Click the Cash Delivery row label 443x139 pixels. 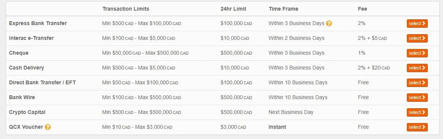27,68
